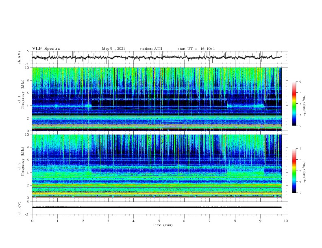Click the ch.1 voltage waveform trace

[157, 58]
